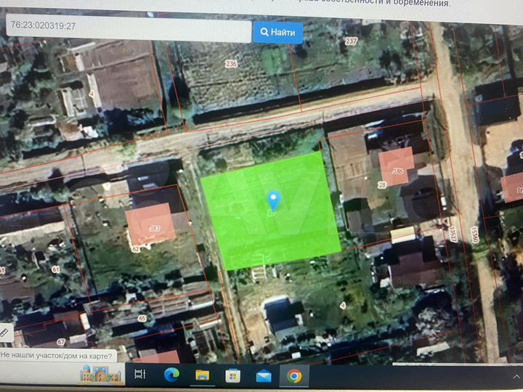Open the ruler measurement tool
The image size is (523, 392).
[x=4, y=332]
